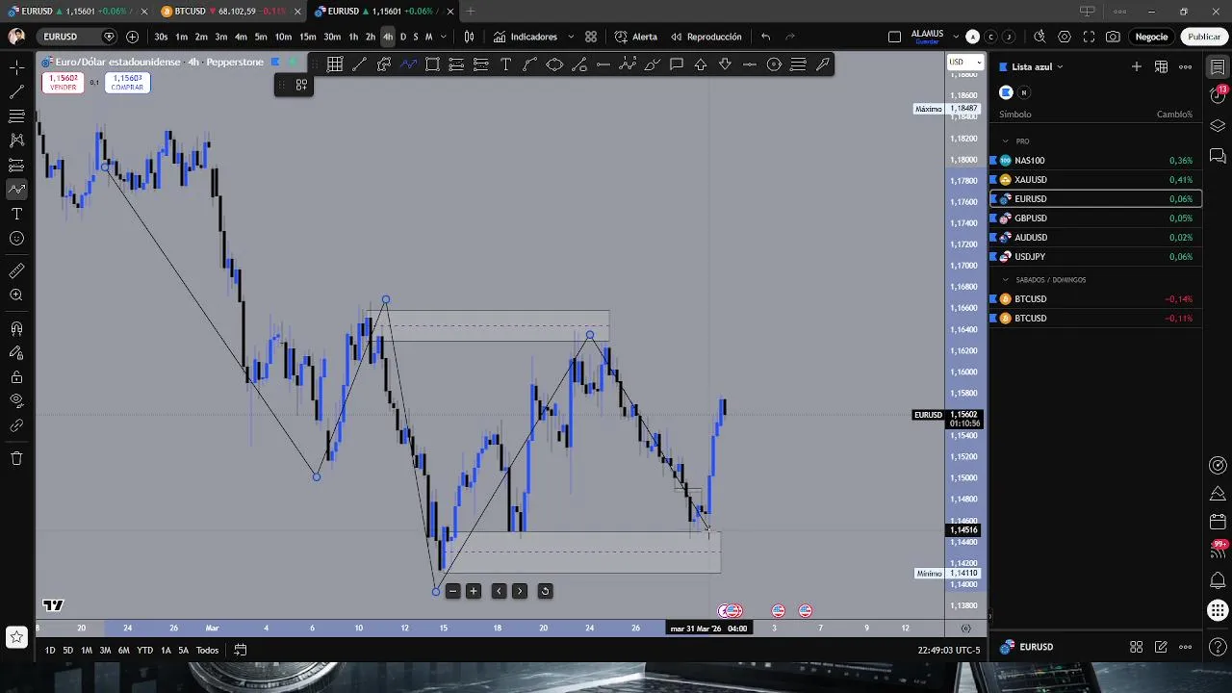The image size is (1232, 693).
Task: Select XAUUSD in the watchlist
Action: coord(1095,179)
